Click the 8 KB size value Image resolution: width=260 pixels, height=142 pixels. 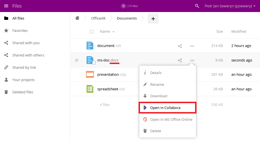point(219,60)
